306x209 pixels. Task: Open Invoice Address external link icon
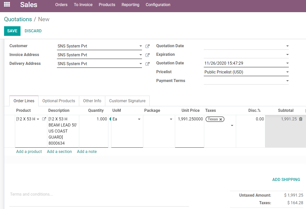click(147, 55)
